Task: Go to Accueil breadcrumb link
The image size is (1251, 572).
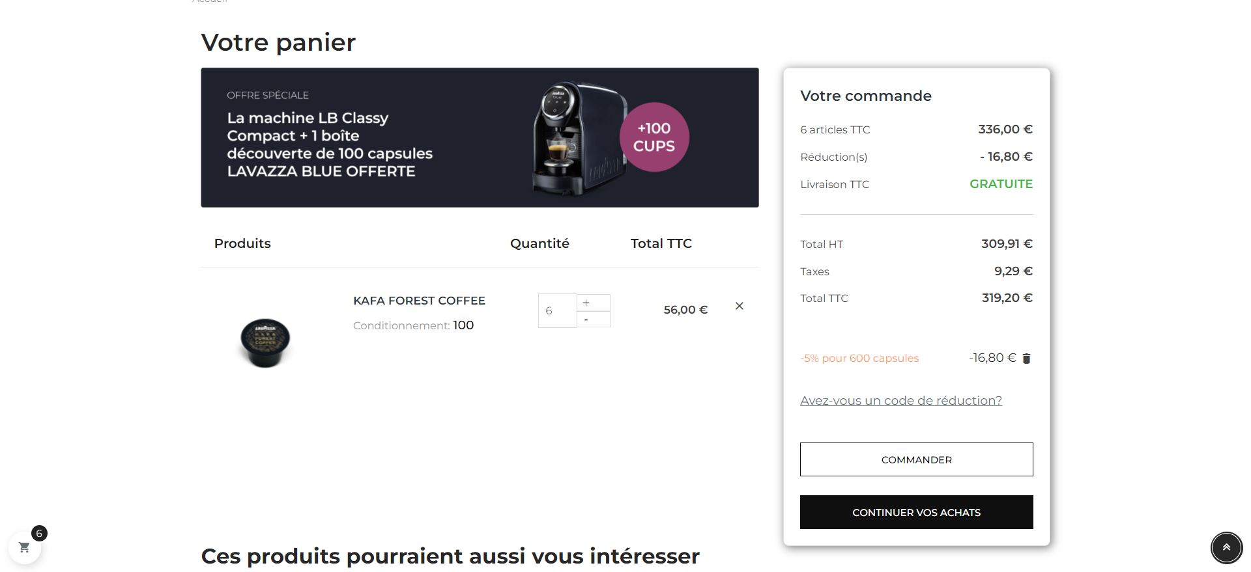Action: (210, 1)
